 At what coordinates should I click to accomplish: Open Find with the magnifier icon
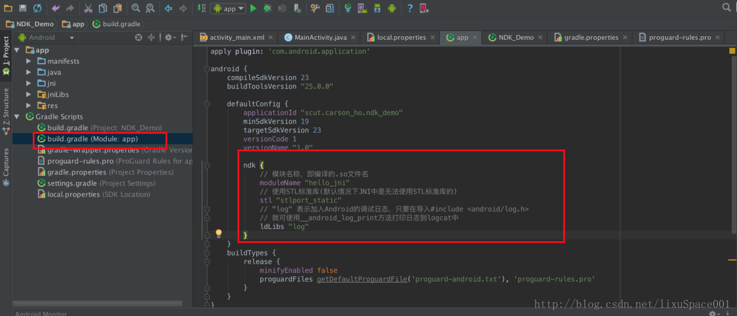point(136,8)
